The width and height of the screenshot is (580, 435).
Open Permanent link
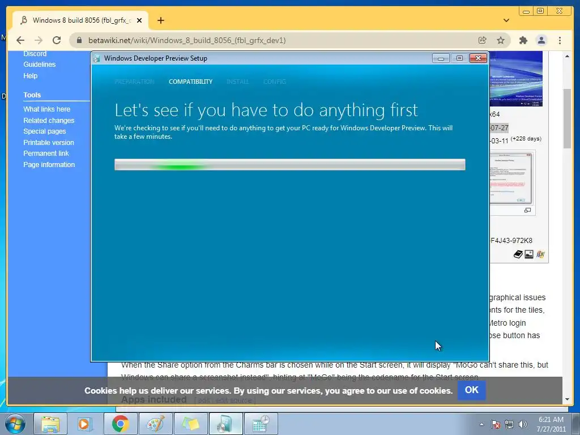[x=46, y=153]
